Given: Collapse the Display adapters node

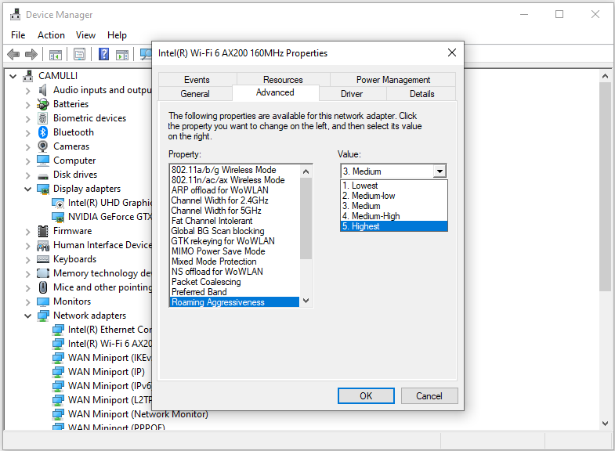Looking at the screenshot, I should tap(27, 189).
